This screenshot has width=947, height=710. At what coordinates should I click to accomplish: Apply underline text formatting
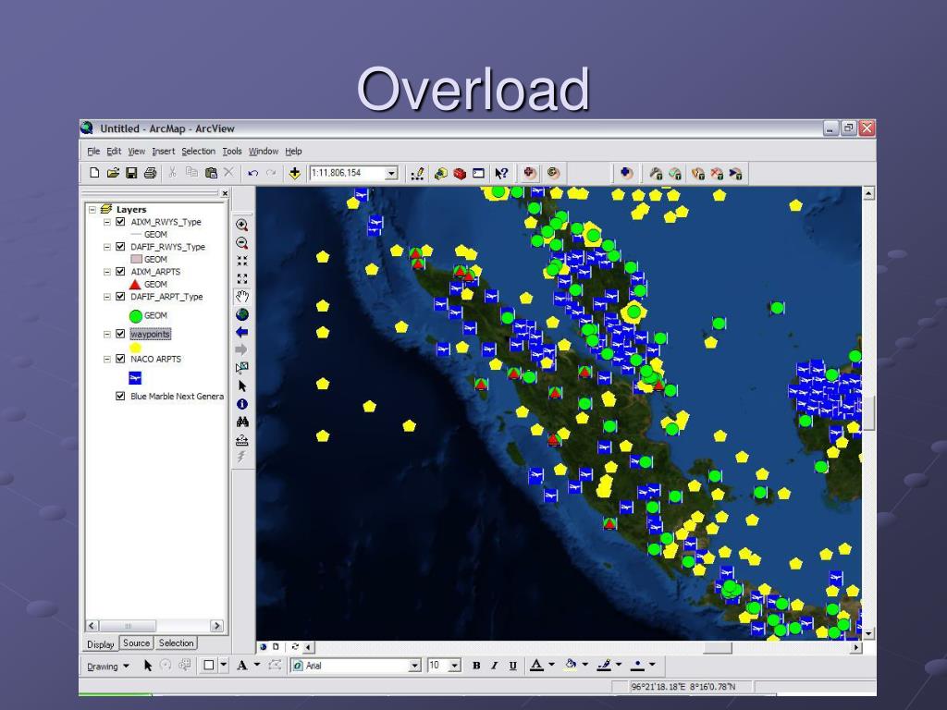pos(512,666)
